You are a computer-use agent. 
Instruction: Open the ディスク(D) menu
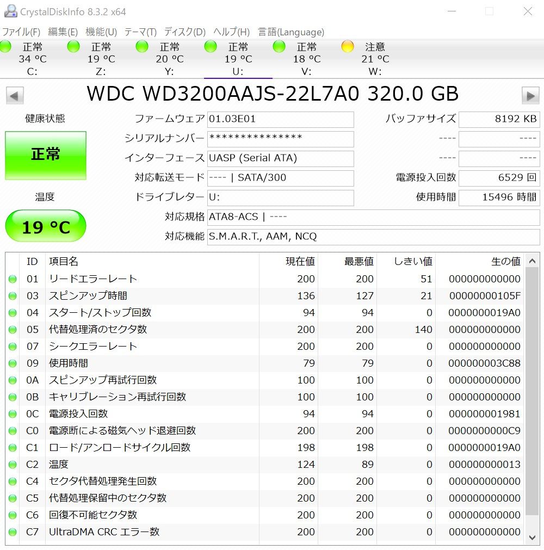pyautogui.click(x=185, y=32)
